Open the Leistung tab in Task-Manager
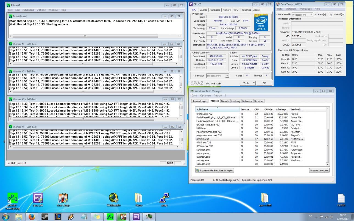Image resolution: width=354 pixels, height=221 pixels. click(x=235, y=101)
